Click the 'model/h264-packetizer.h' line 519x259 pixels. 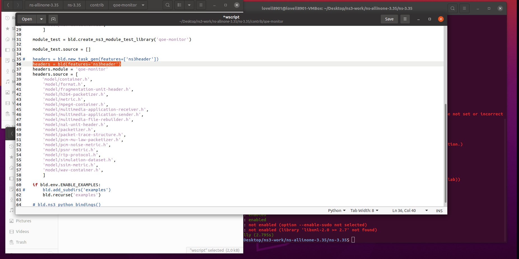pos(75,94)
